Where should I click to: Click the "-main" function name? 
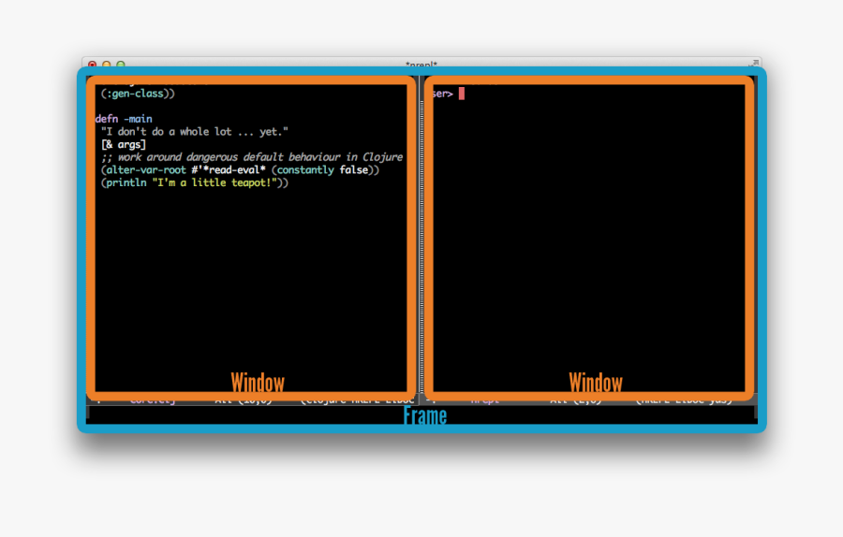coord(139,119)
